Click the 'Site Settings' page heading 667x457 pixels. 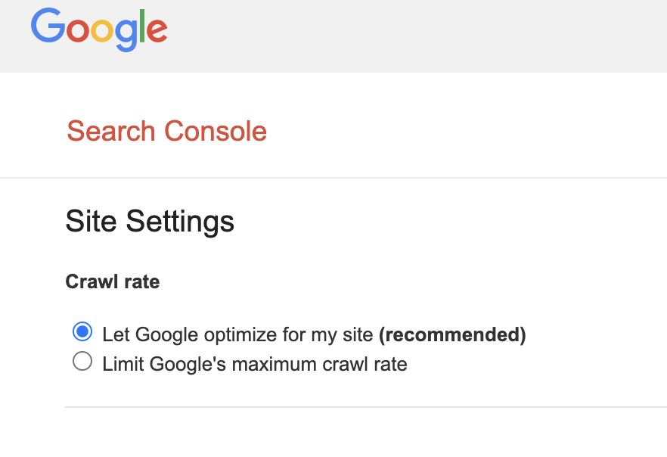coord(150,222)
